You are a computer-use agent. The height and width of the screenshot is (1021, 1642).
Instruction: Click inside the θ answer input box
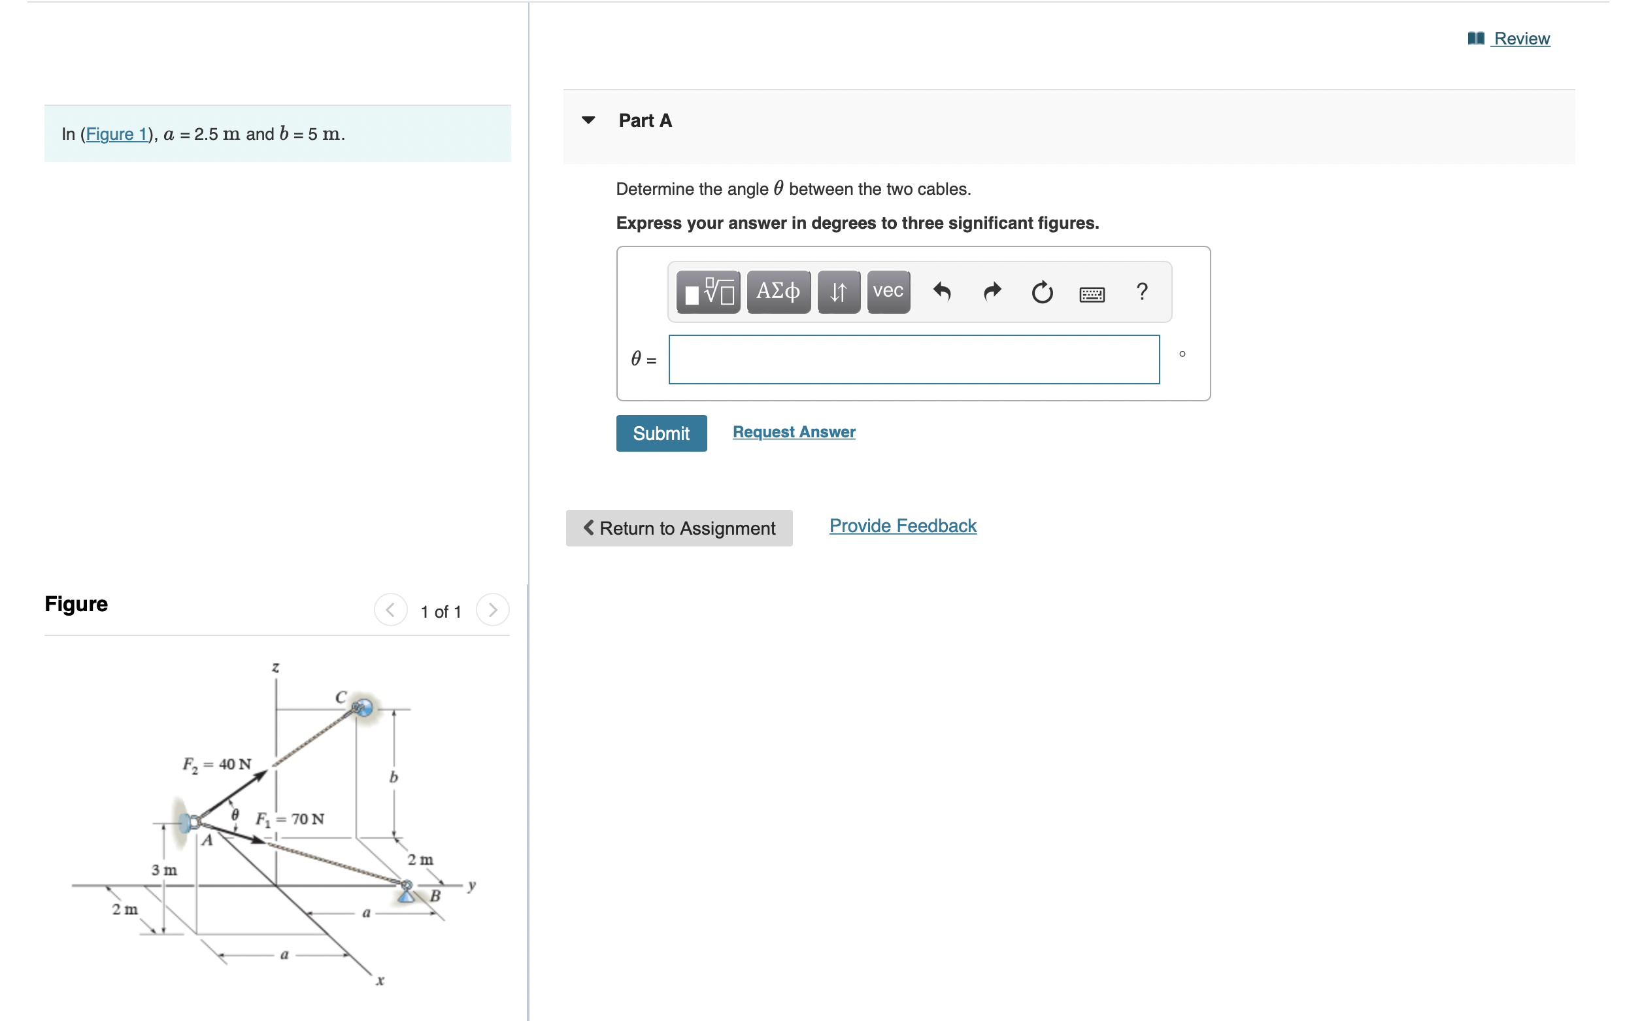coord(913,360)
